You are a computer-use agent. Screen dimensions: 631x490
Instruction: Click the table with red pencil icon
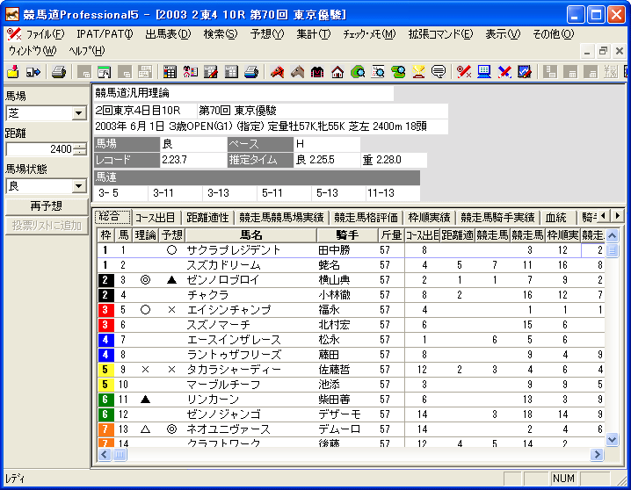pos(210,72)
